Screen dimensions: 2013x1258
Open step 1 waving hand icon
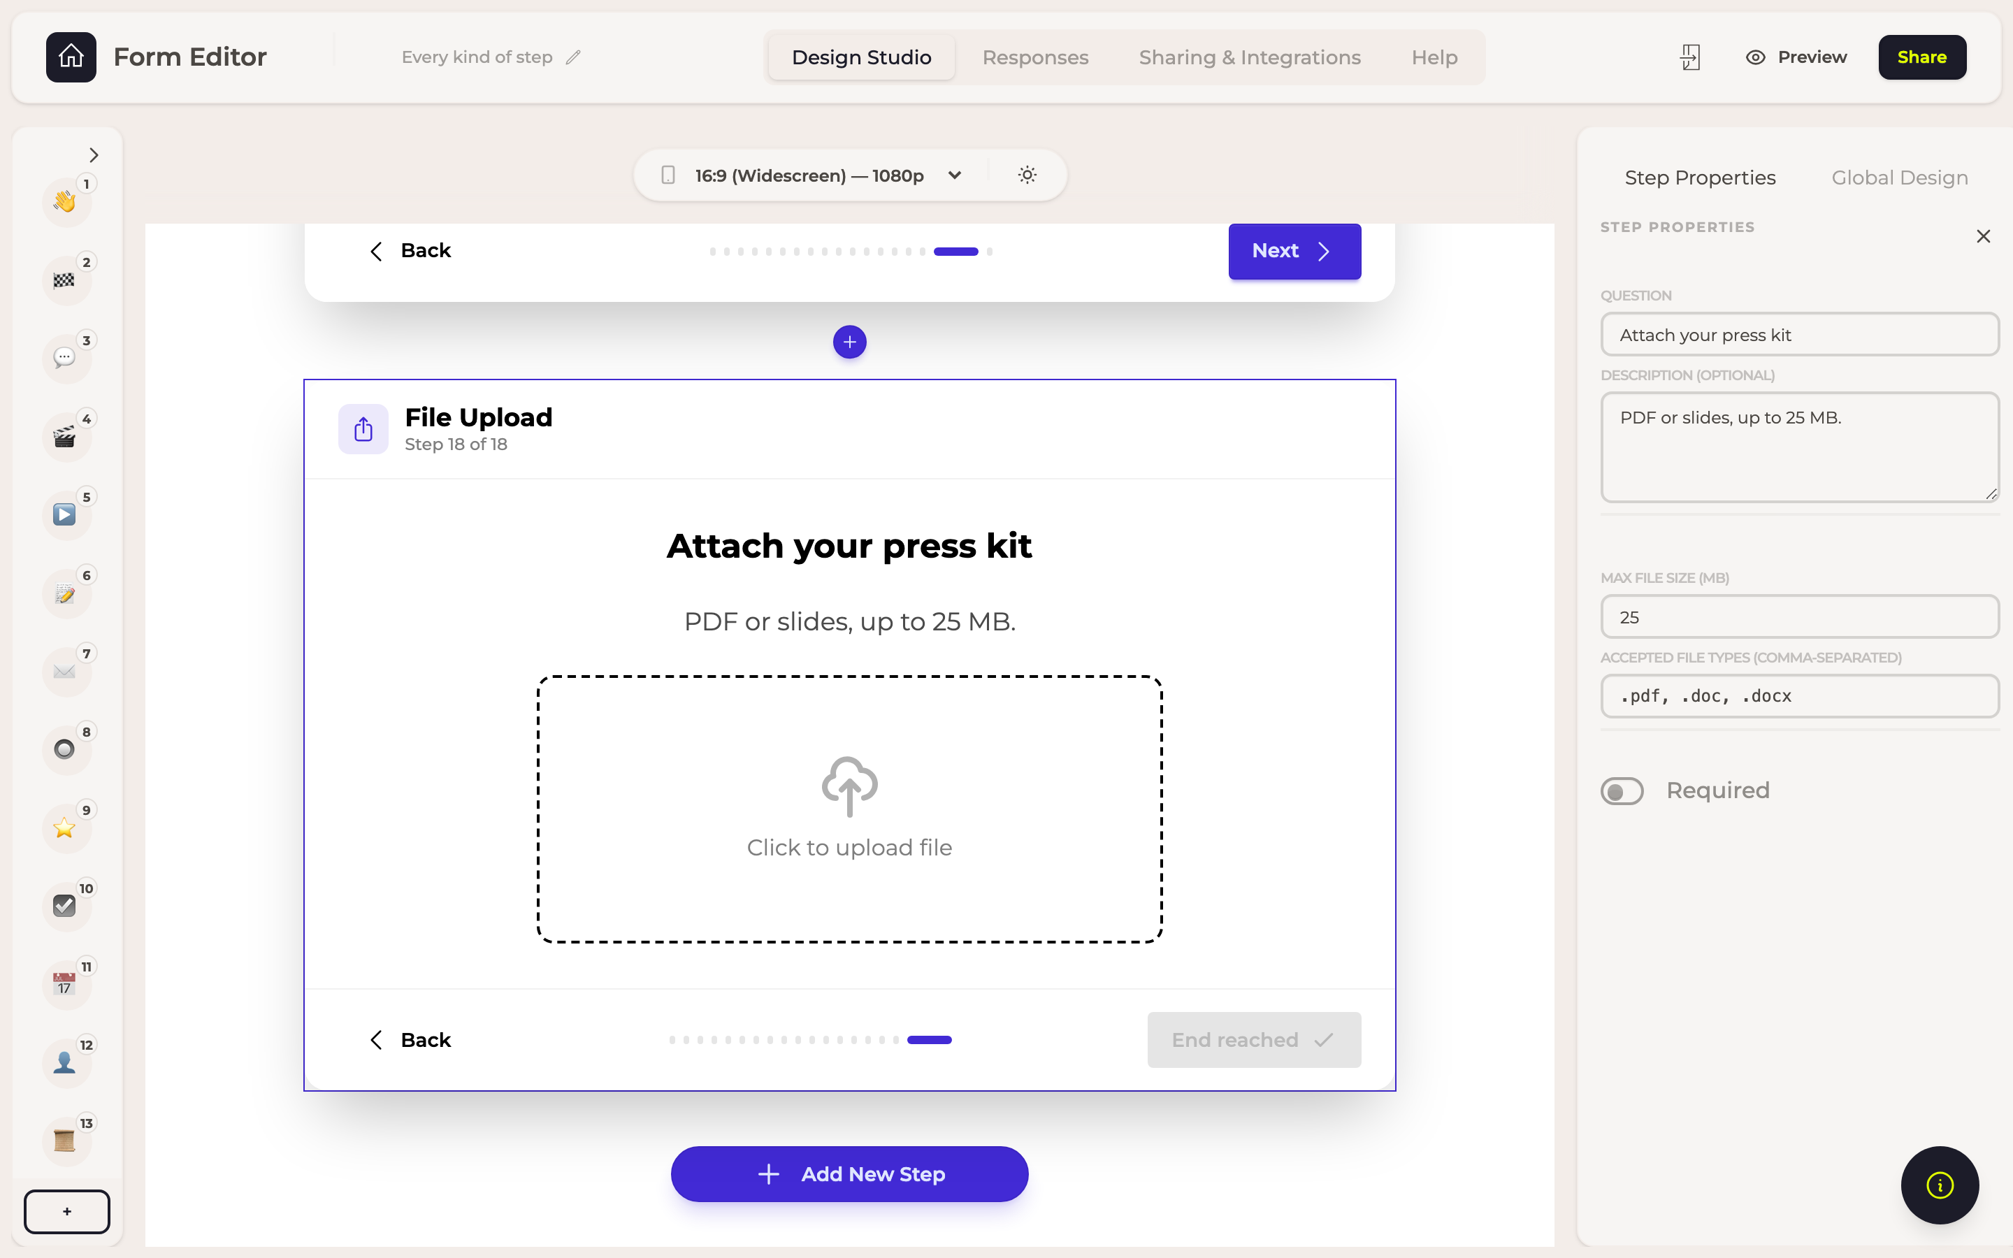coord(65,201)
